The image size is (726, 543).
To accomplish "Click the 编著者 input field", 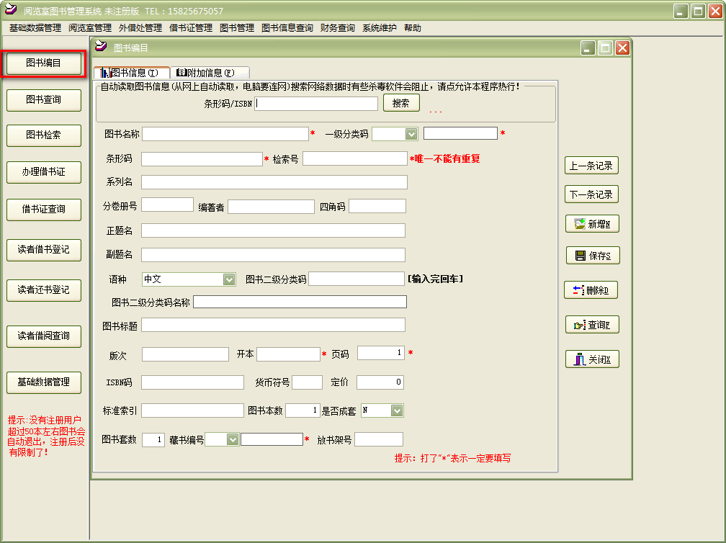I will click(x=272, y=207).
